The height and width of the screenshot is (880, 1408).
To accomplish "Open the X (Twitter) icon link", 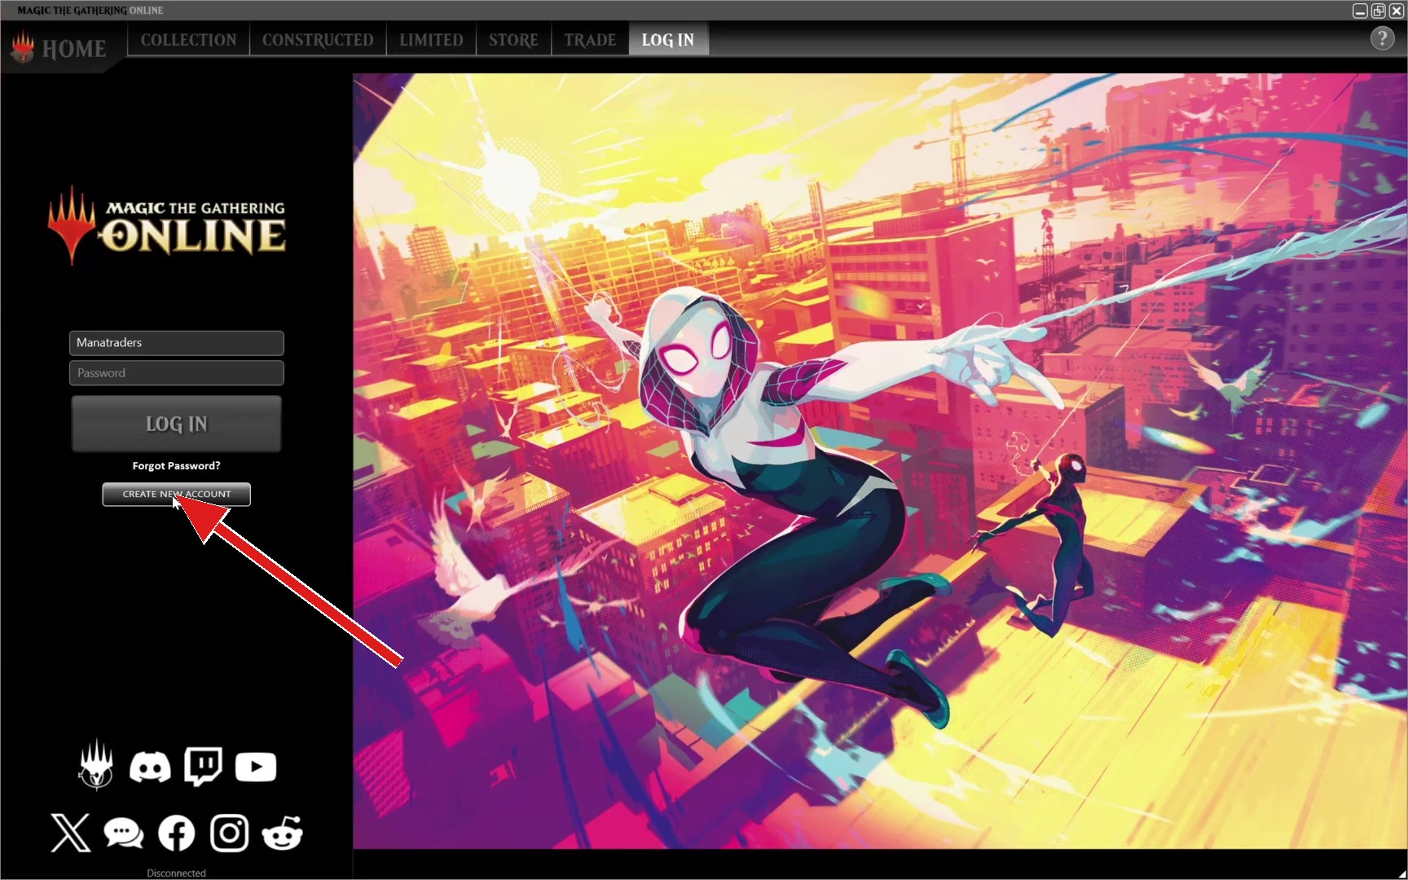I will pyautogui.click(x=71, y=833).
